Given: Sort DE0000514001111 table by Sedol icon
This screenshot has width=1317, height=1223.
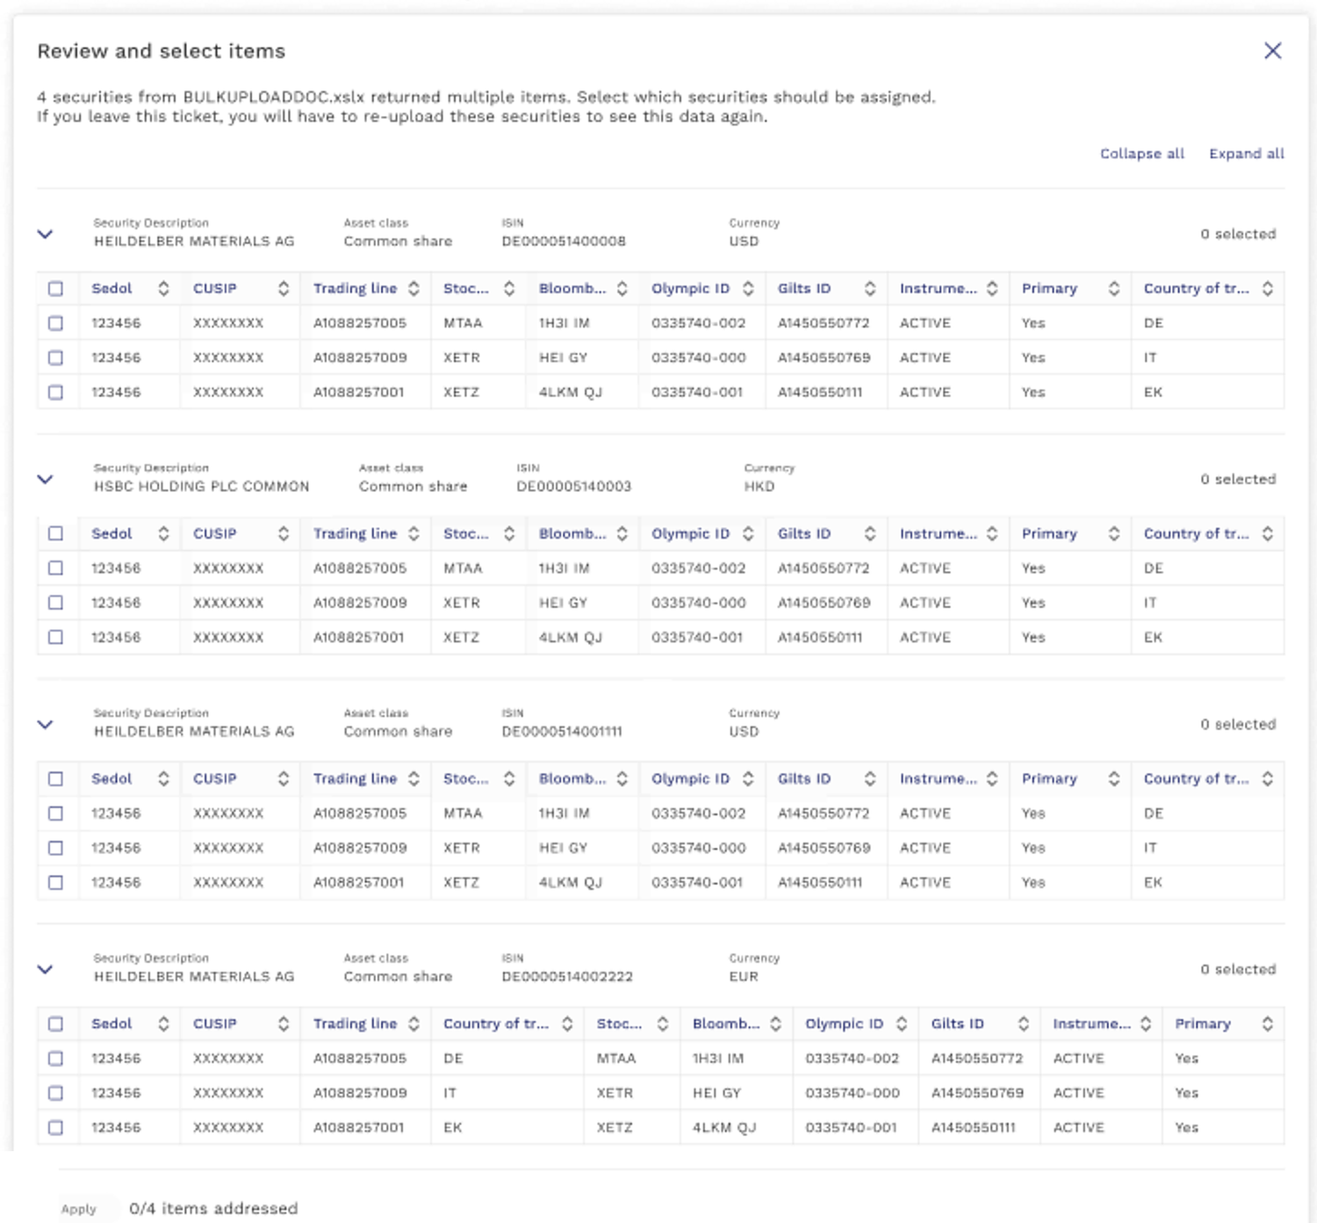Looking at the screenshot, I should tap(163, 778).
